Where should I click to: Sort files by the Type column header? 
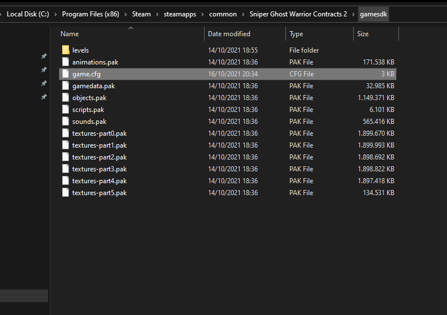point(296,34)
